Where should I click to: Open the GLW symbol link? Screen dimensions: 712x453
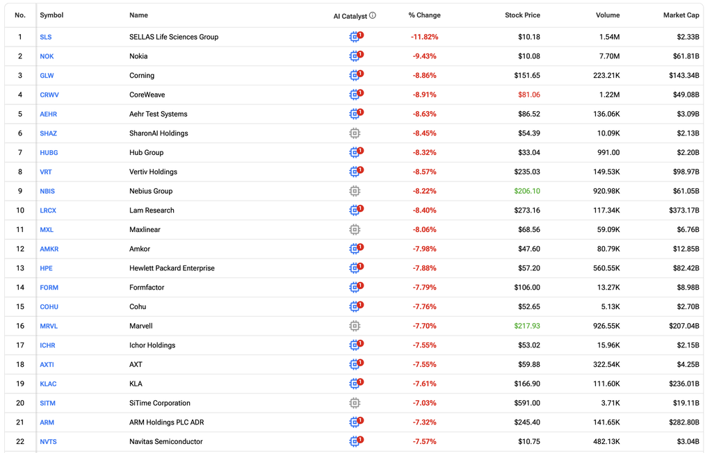tap(47, 75)
